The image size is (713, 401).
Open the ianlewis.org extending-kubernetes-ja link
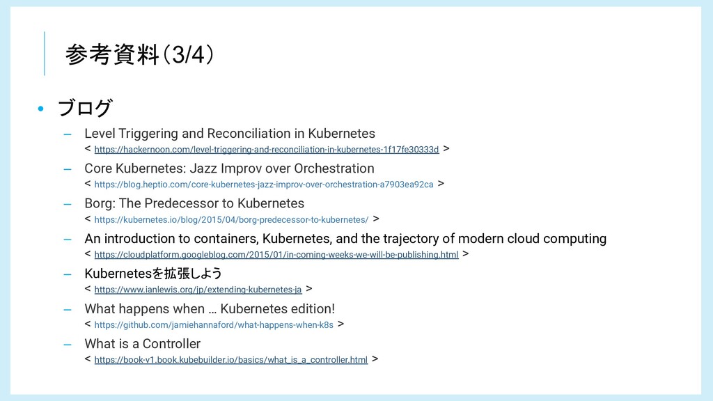(x=198, y=290)
